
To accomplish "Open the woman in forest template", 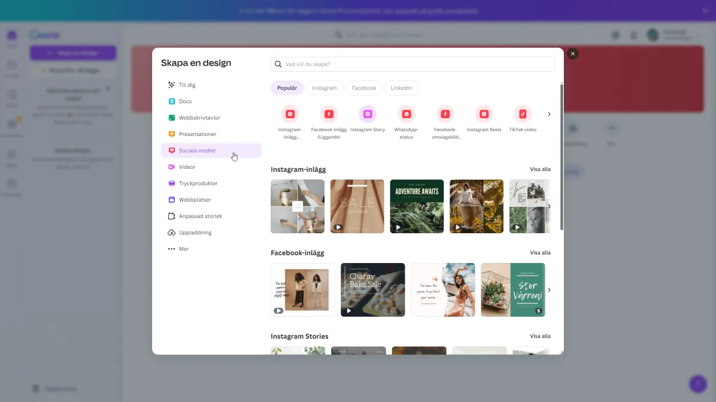I will click(x=477, y=206).
